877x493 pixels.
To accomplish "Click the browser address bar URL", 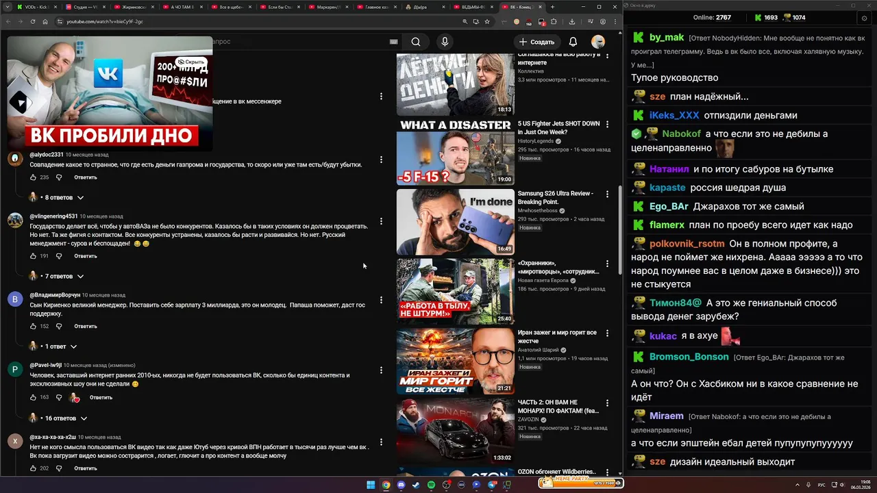I will pos(105,22).
